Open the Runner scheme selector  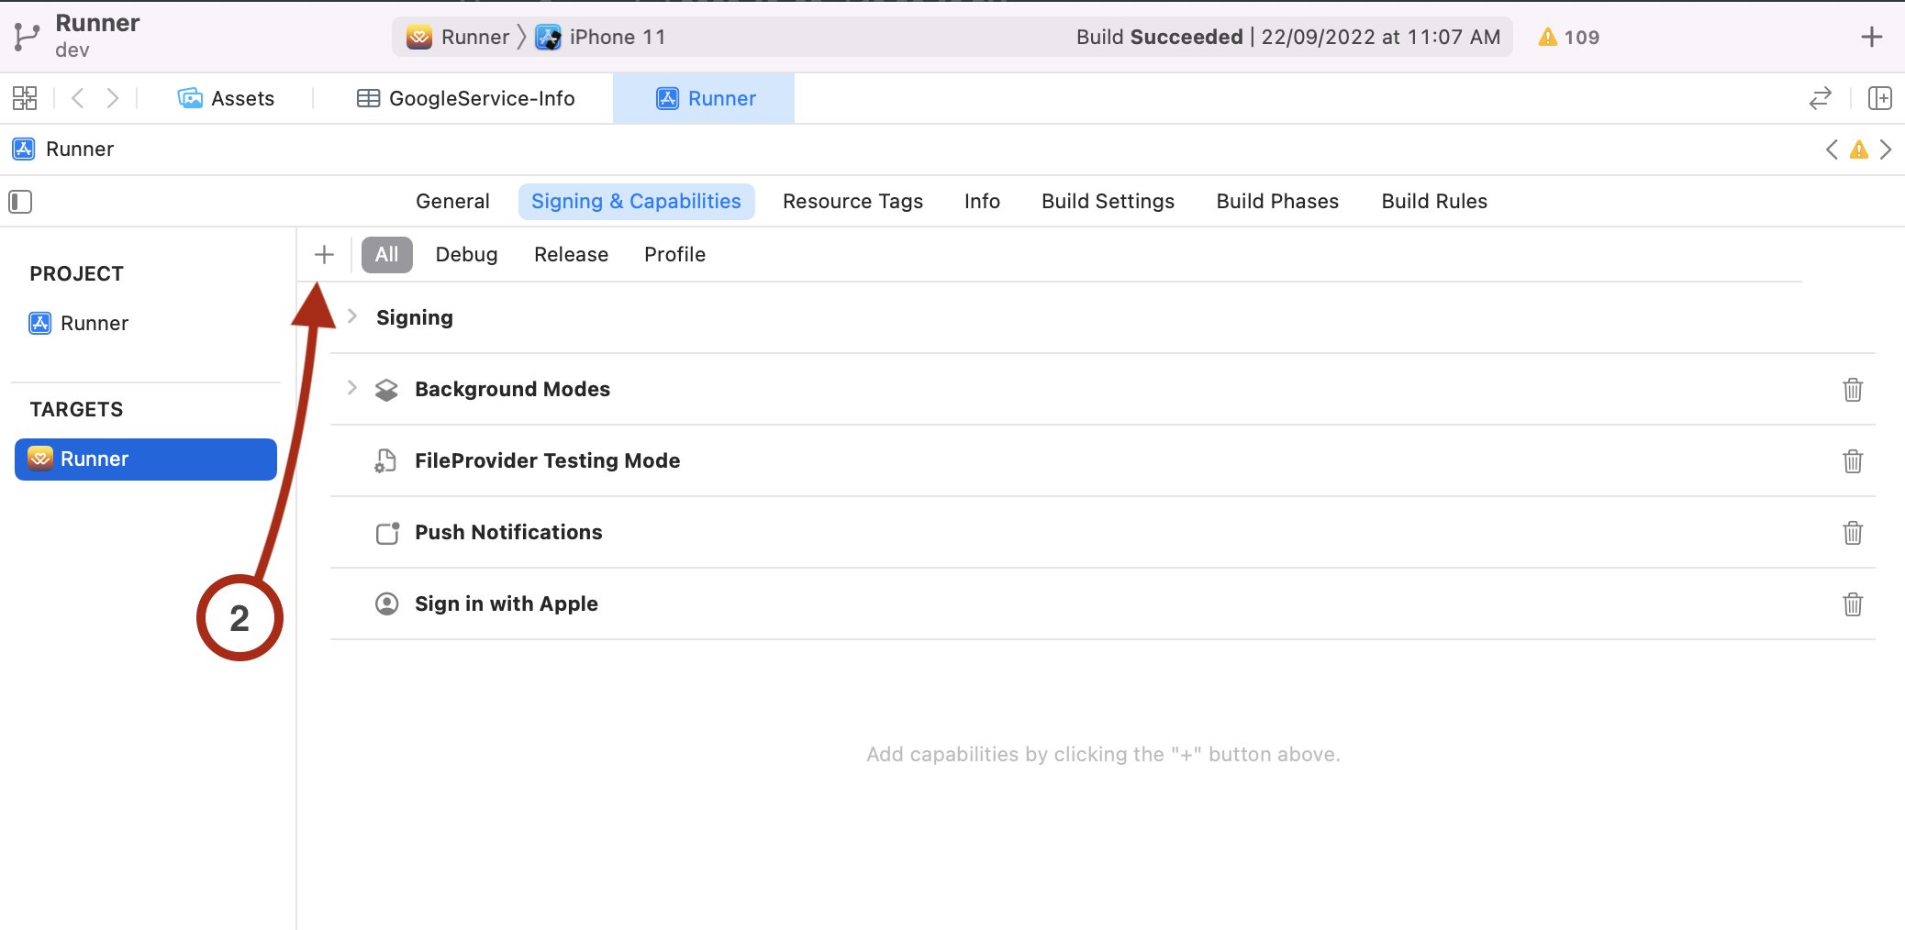pyautogui.click(x=458, y=37)
